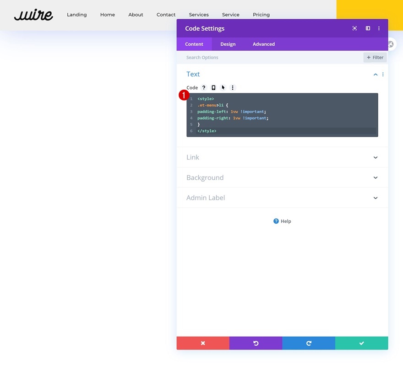403x365 pixels.
Task: Click the Wire logo in the header
Action: 33,15
